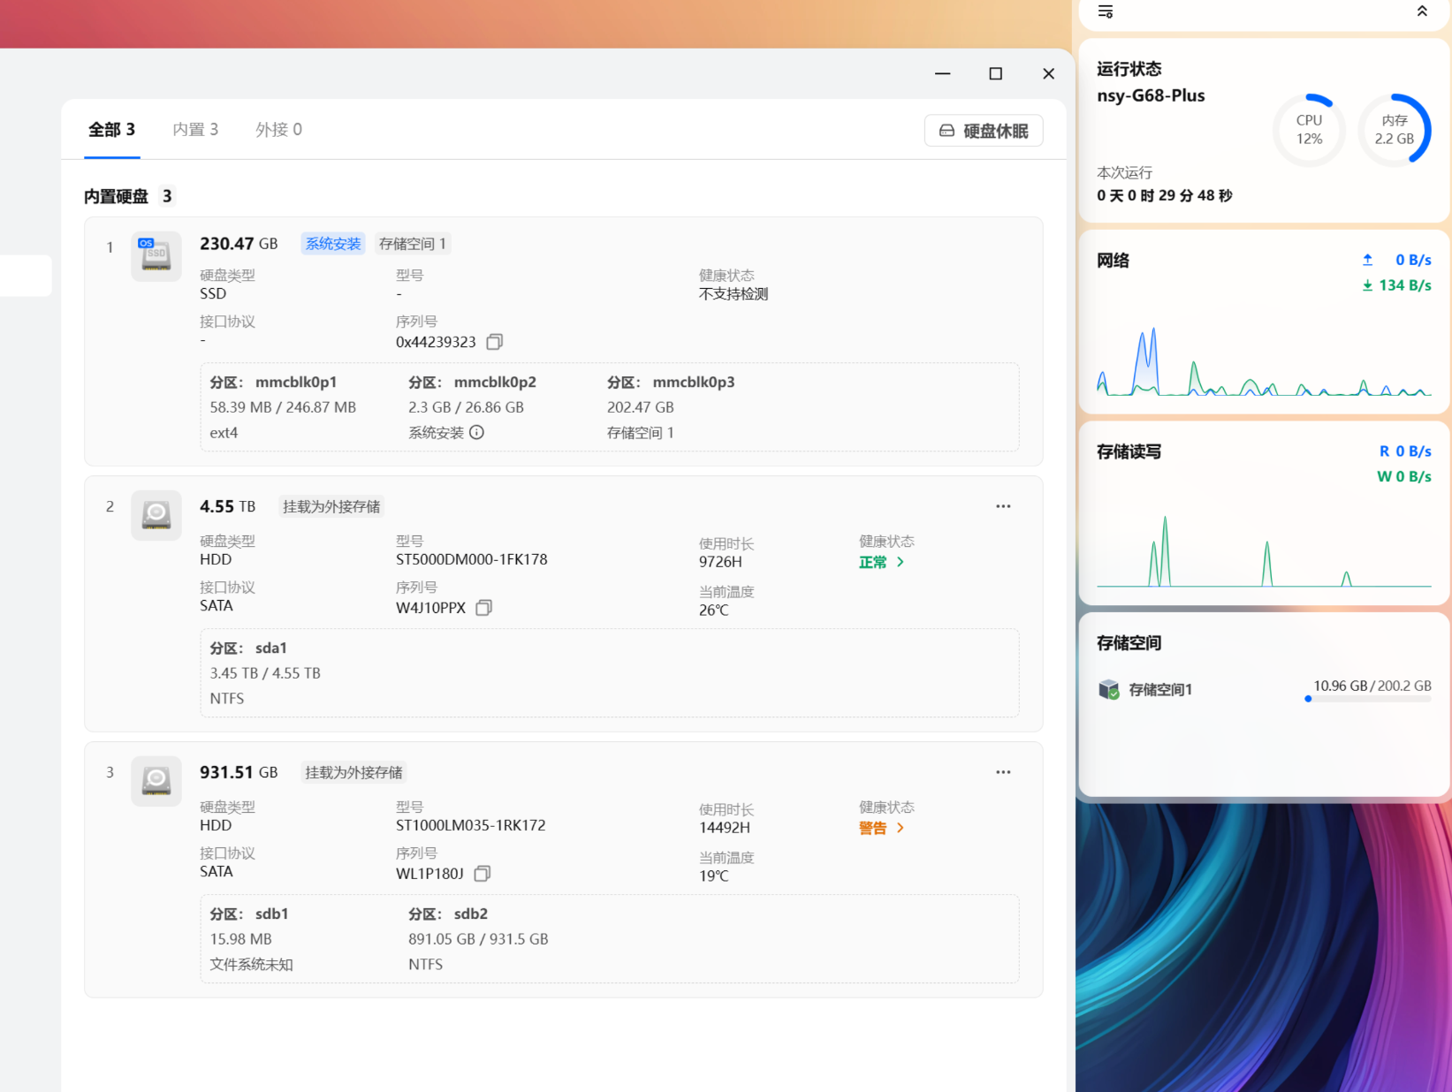This screenshot has height=1092, width=1452.
Task: Click the 内存 2.2 GB memory gauge
Action: click(1394, 130)
